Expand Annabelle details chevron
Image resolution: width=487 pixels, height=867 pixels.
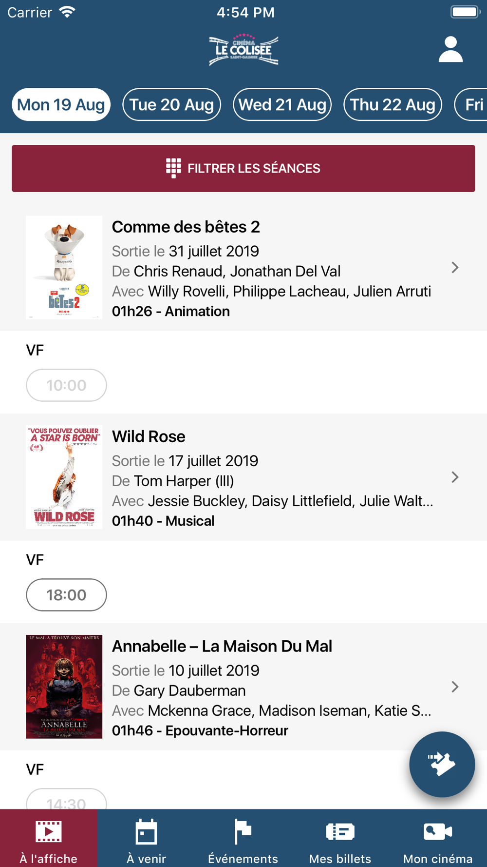(455, 687)
